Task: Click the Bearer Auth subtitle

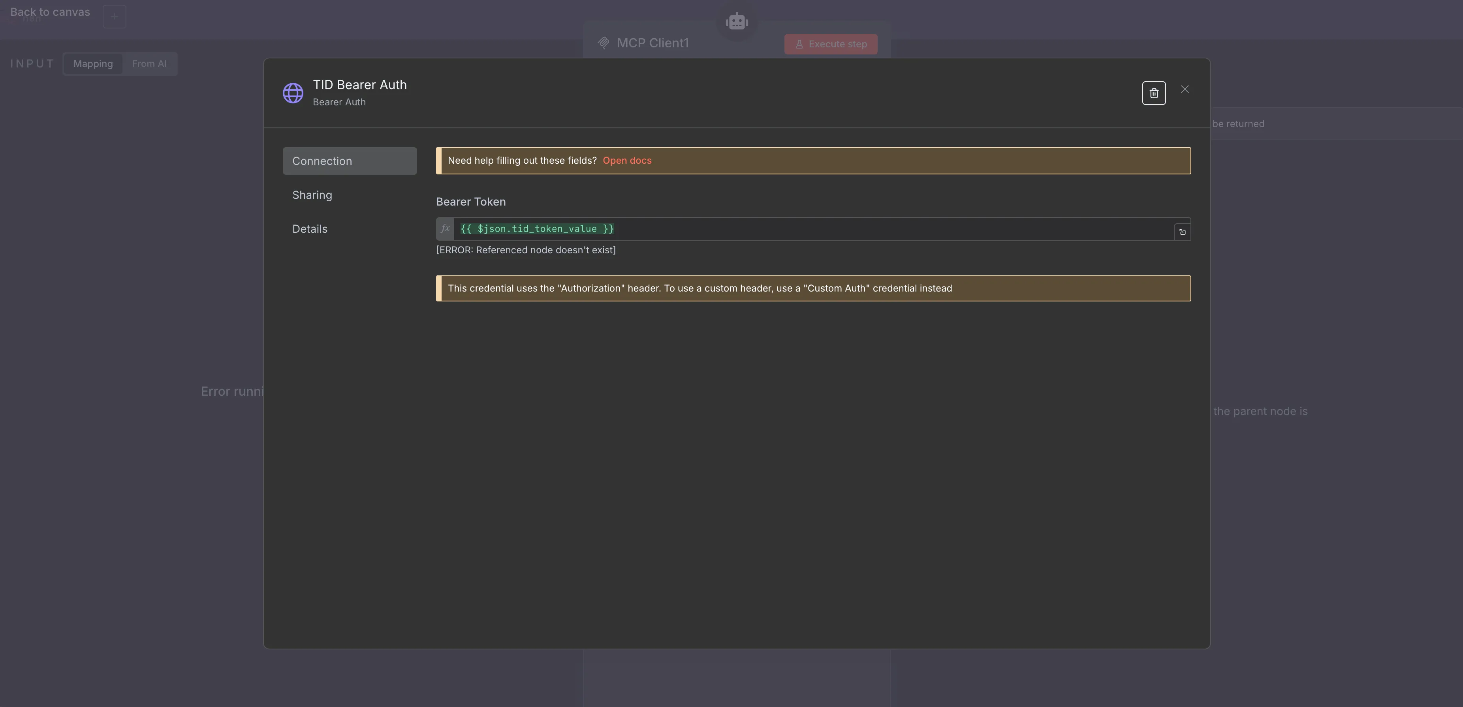Action: 339,102
